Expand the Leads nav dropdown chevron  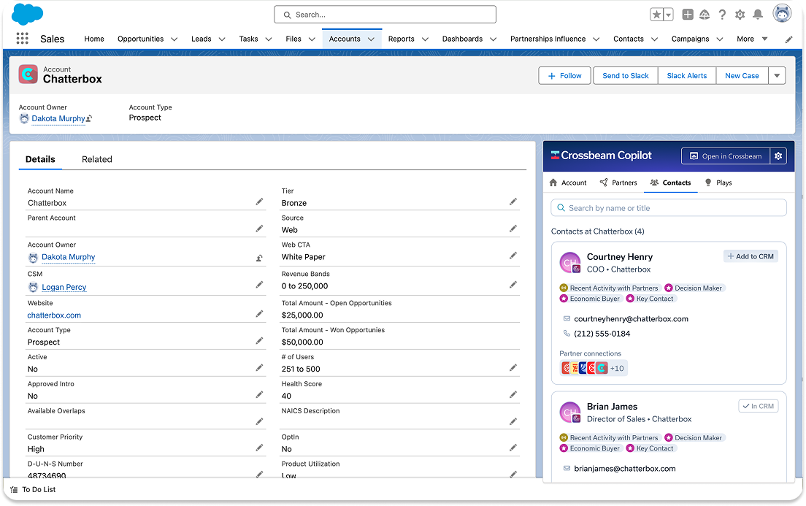point(222,39)
